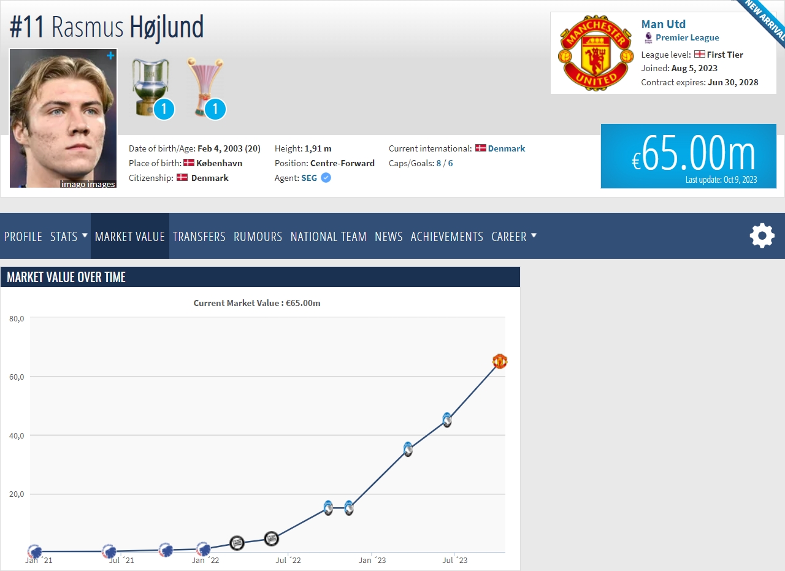Screen dimensions: 785x571
Task: Select the Copenhagen marker at Jul '21
Action: coord(109,551)
